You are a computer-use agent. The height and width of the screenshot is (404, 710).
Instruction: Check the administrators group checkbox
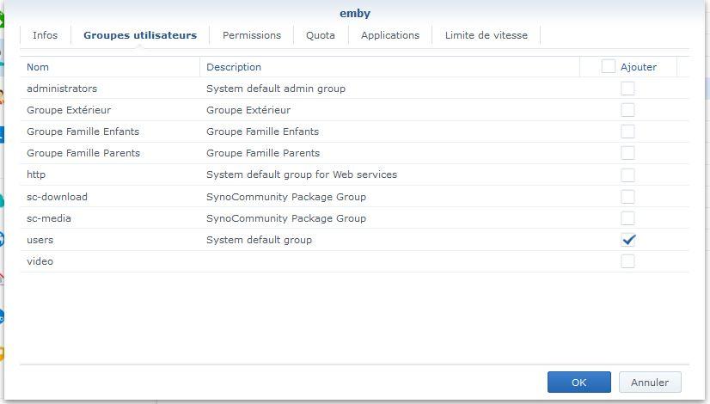tap(627, 89)
